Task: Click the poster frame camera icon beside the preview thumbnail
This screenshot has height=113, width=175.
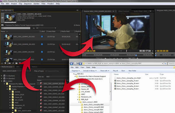Action: pyautogui.click(x=3, y=18)
